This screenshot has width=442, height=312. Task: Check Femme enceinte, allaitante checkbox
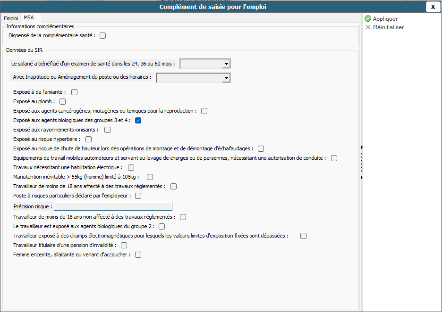(x=138, y=255)
